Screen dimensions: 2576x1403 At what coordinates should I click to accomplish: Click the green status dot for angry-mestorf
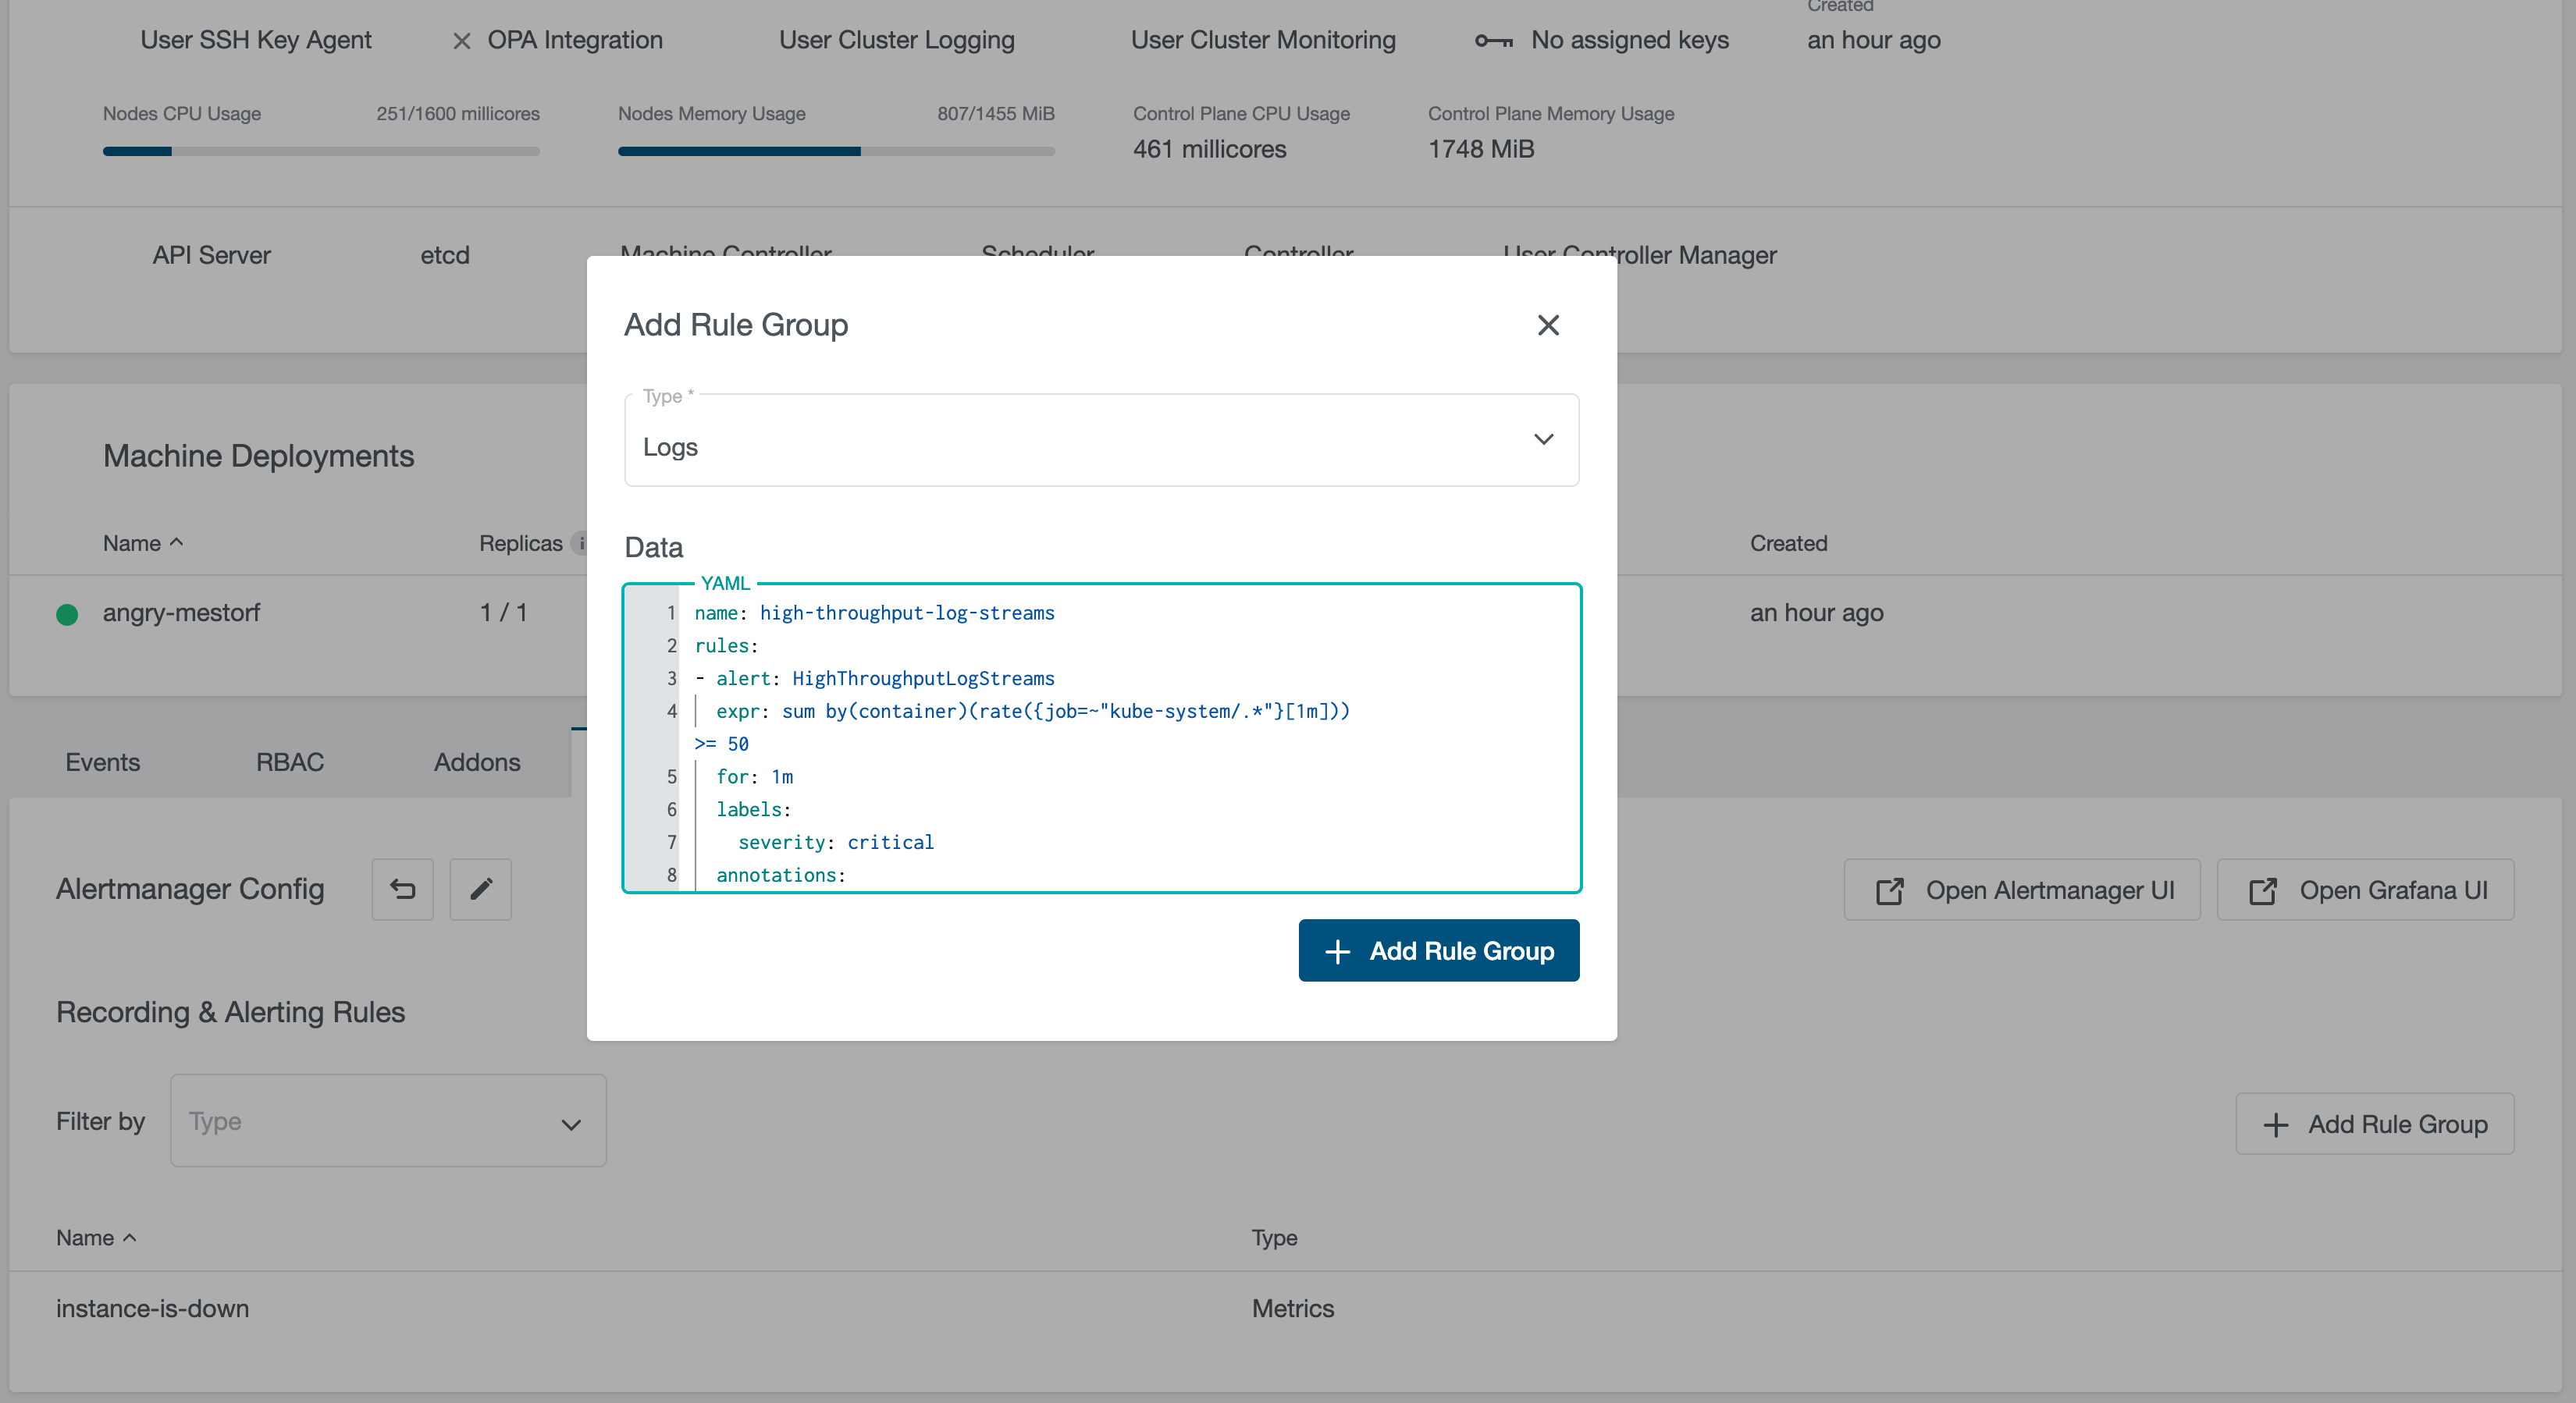(67, 613)
